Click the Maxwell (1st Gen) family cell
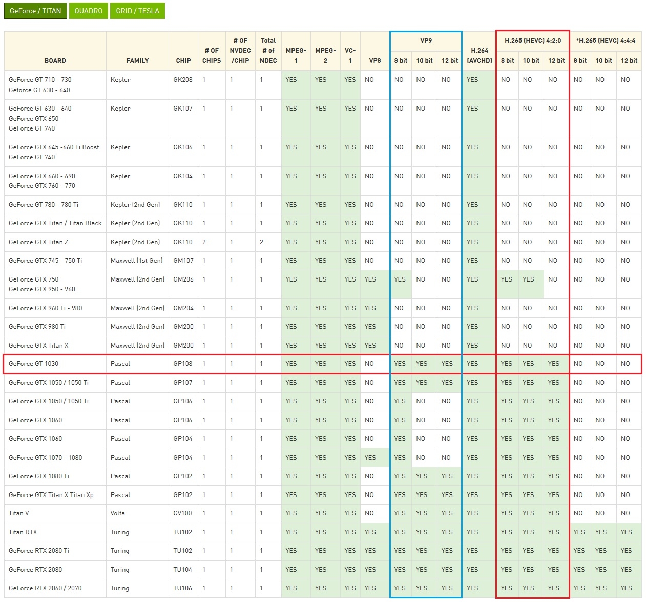Image resolution: width=646 pixels, height=602 pixels. [x=137, y=261]
